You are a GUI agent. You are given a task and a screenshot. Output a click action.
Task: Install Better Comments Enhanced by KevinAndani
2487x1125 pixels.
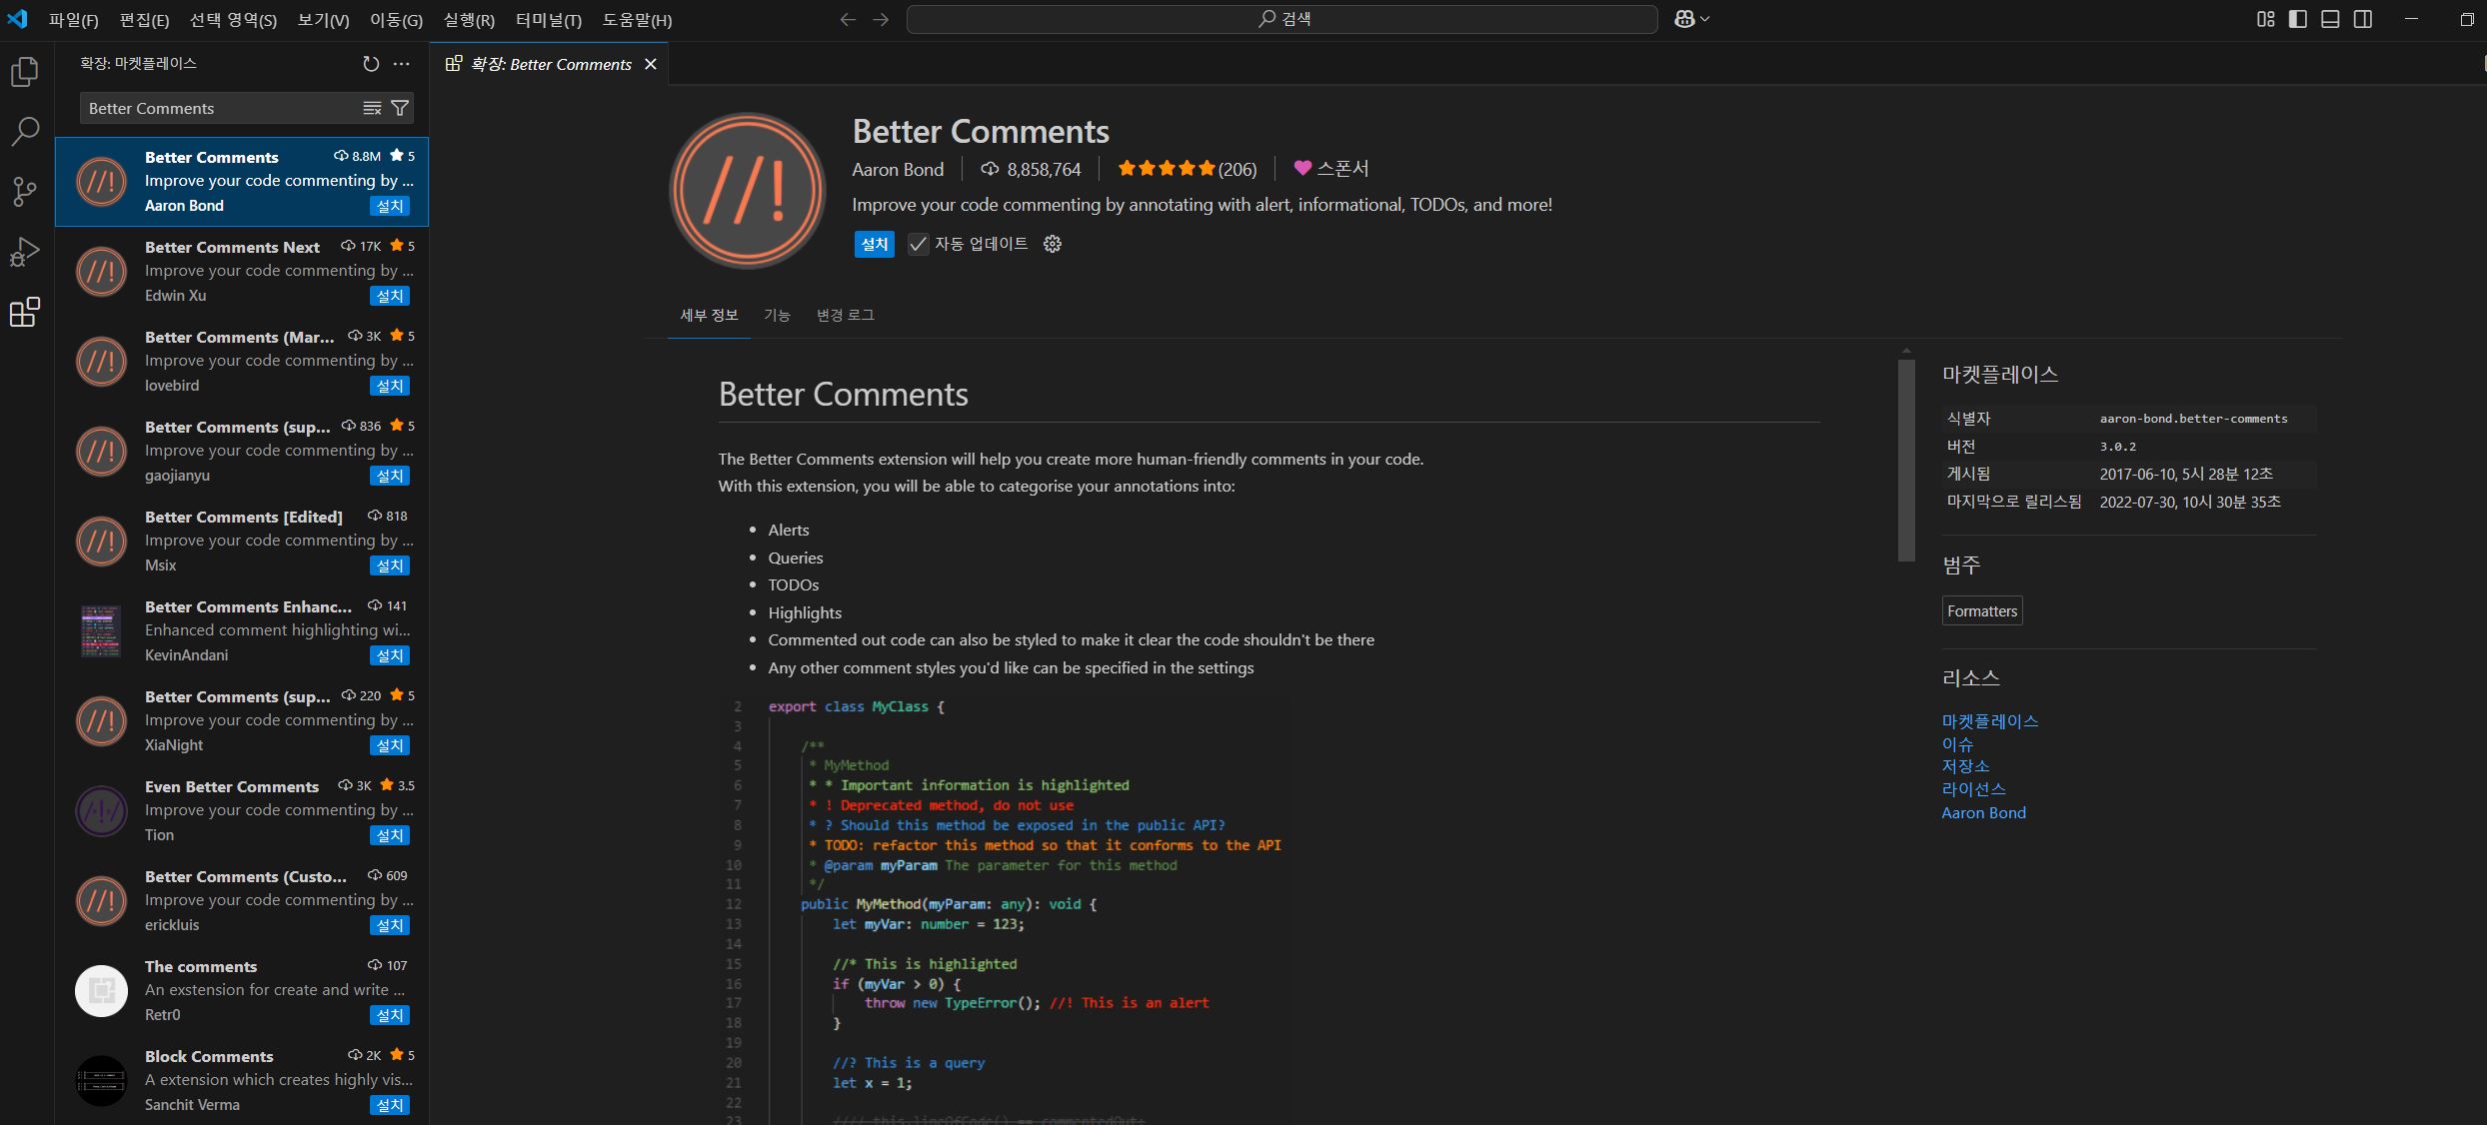(390, 655)
